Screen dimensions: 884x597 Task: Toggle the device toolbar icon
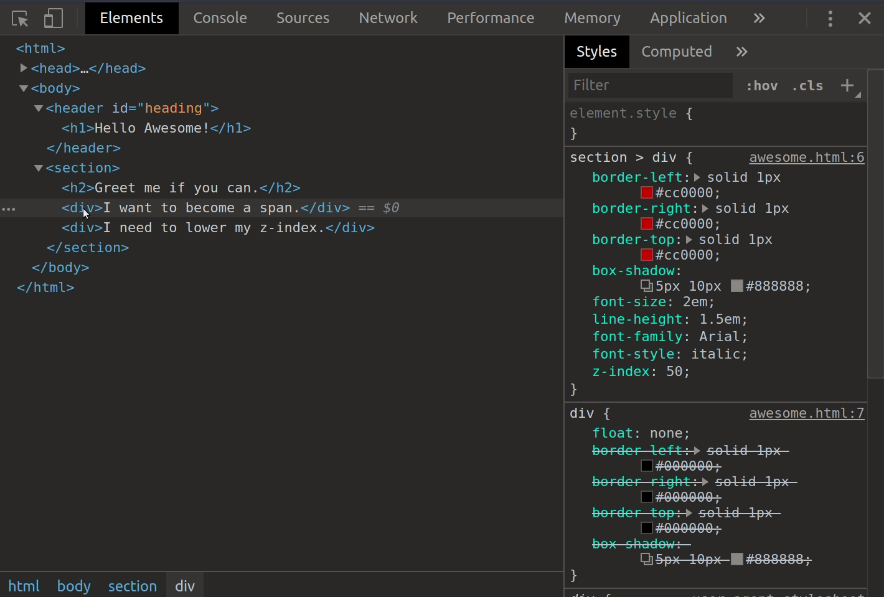pyautogui.click(x=53, y=18)
